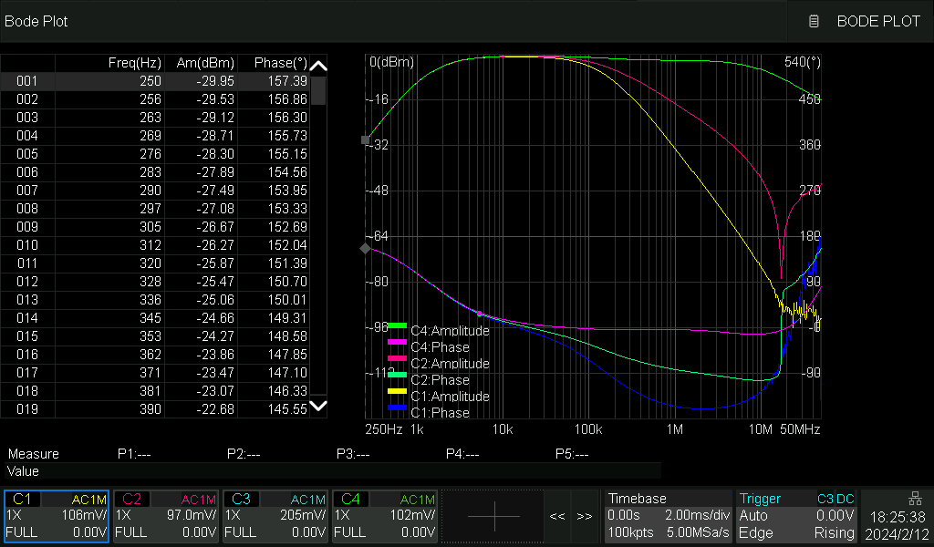Click the C1:Phase blue legend swatch
934x547 pixels.
click(397, 408)
